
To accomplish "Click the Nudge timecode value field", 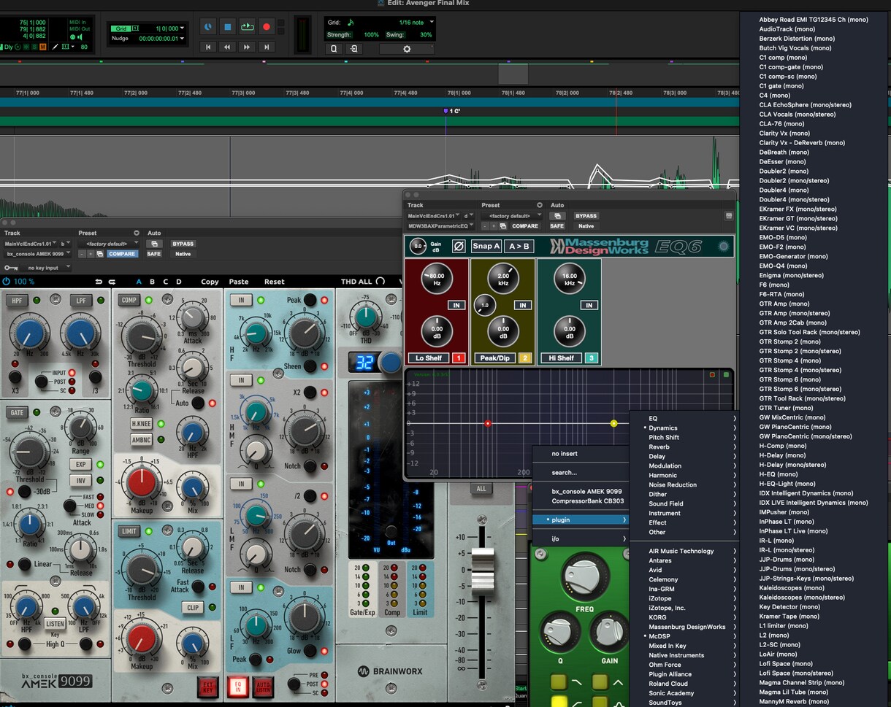I will 157,39.
